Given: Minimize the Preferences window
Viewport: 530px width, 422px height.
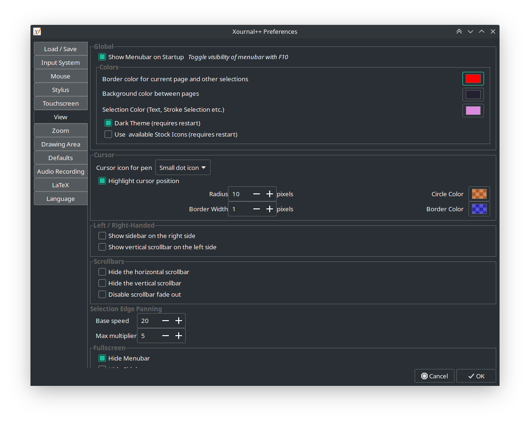Looking at the screenshot, I should 470,31.
